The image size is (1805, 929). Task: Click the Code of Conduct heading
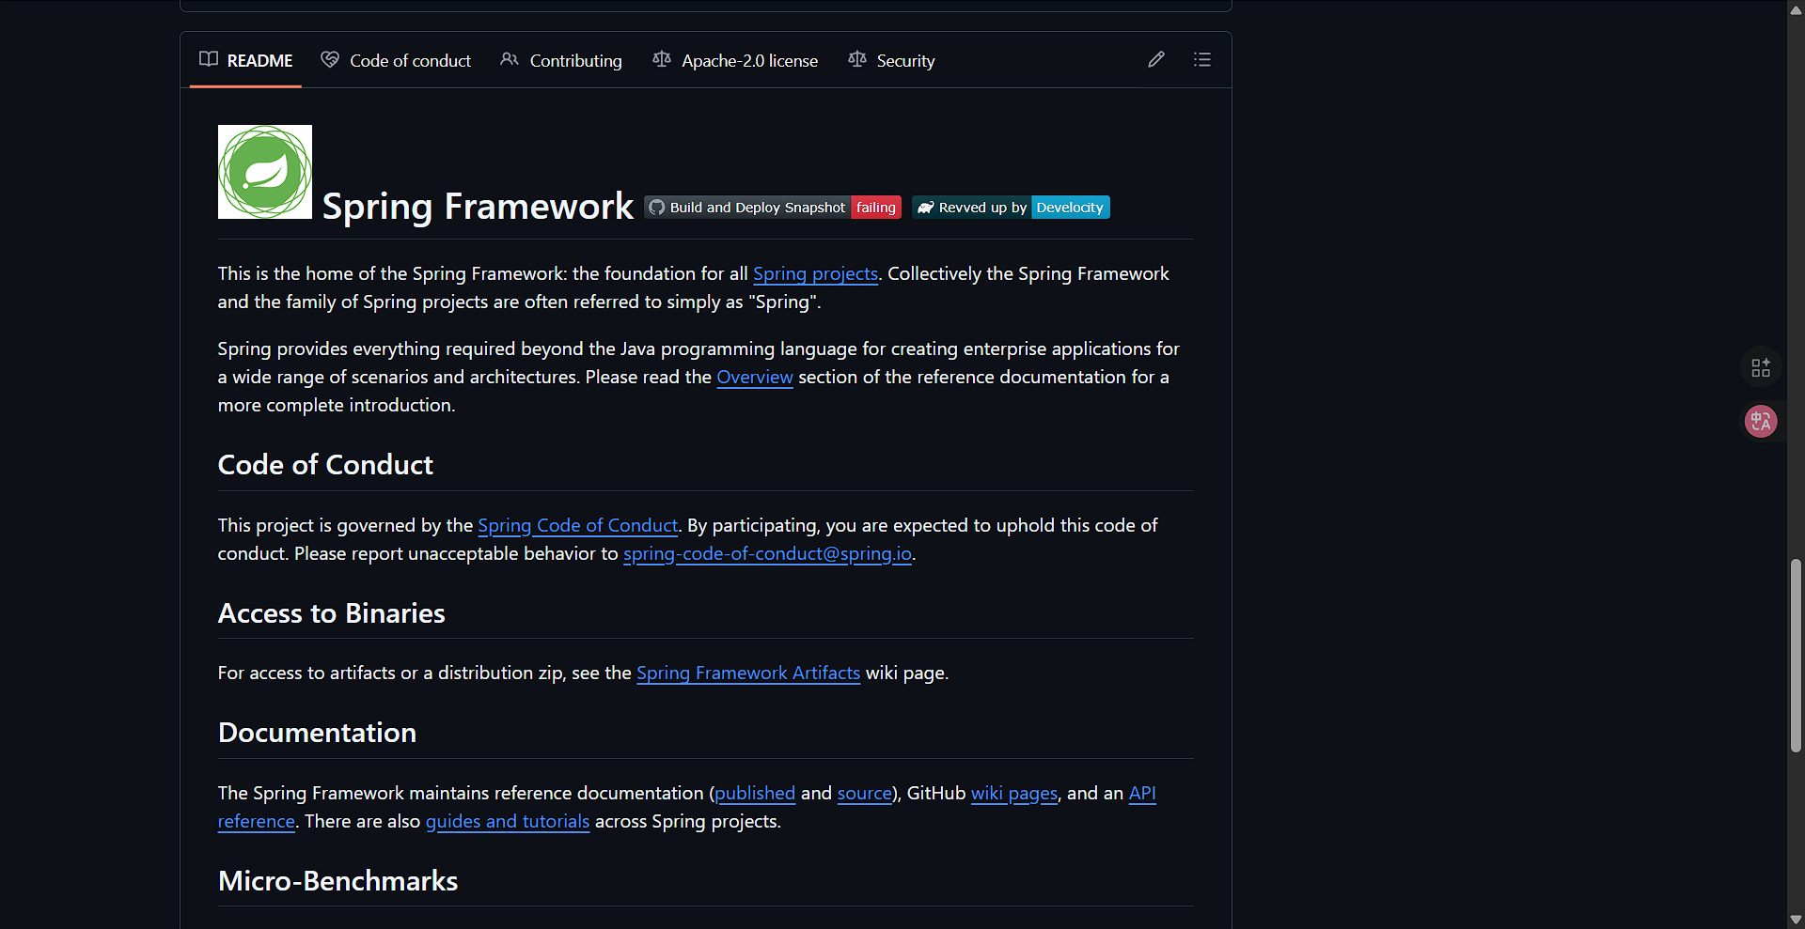tap(325, 464)
